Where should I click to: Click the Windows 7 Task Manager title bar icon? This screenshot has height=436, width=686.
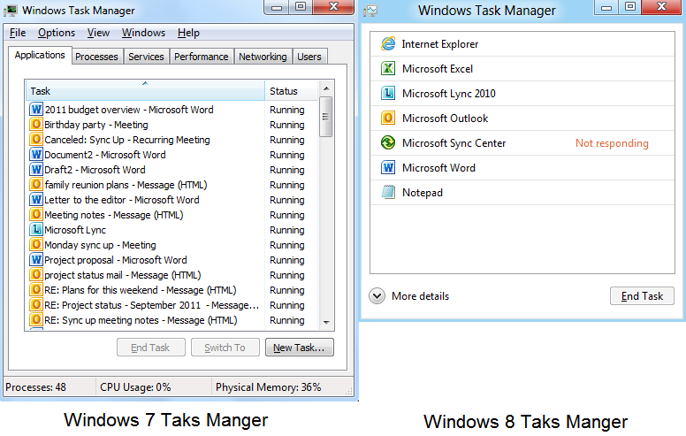(11, 11)
